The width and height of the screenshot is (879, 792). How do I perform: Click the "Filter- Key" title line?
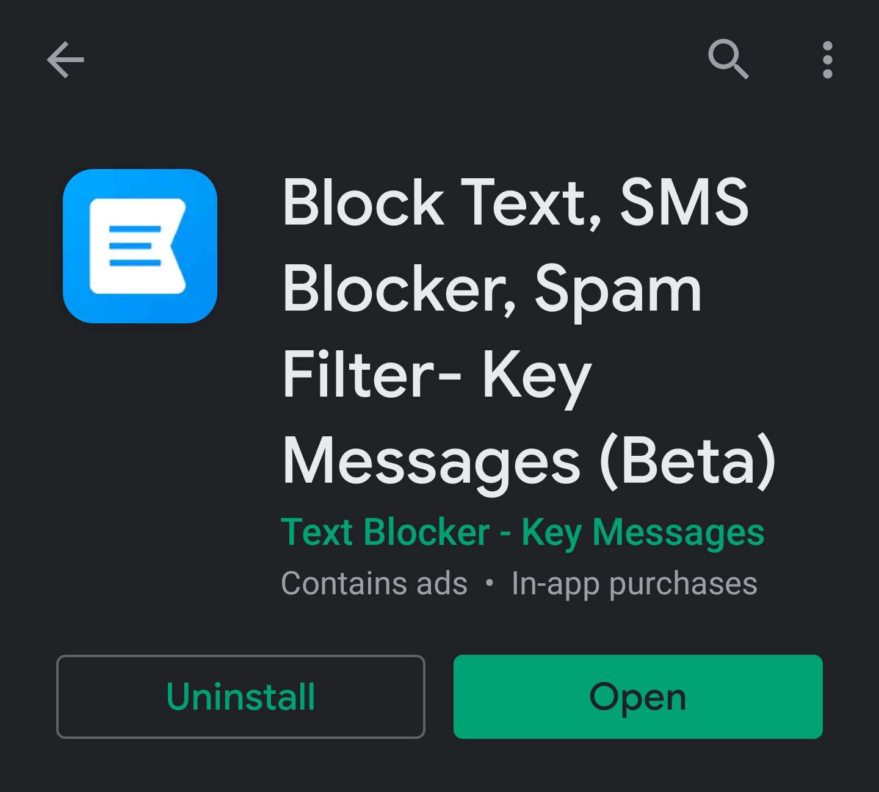coord(437,376)
